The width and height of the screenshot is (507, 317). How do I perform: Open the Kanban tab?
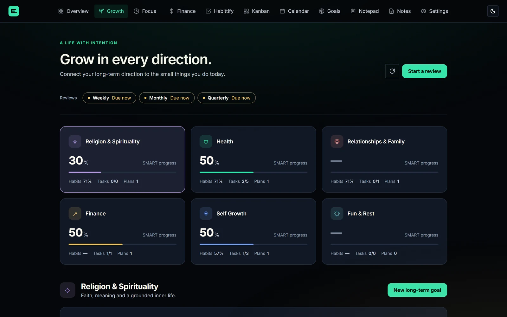[257, 11]
